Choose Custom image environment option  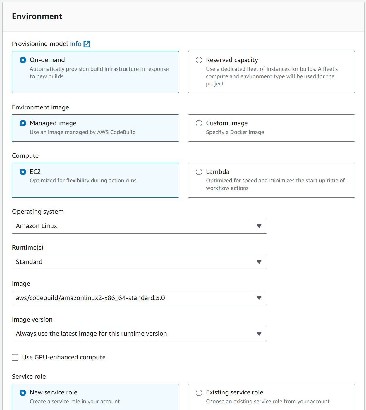click(x=199, y=123)
